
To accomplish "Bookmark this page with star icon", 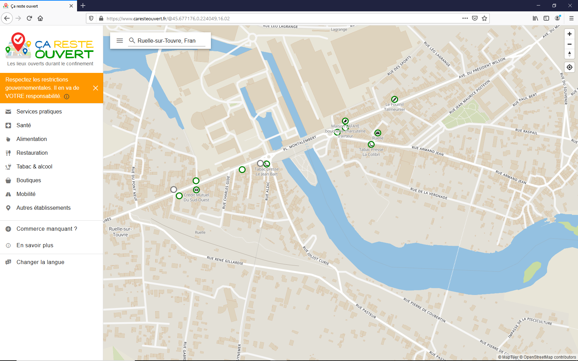I will tap(484, 18).
